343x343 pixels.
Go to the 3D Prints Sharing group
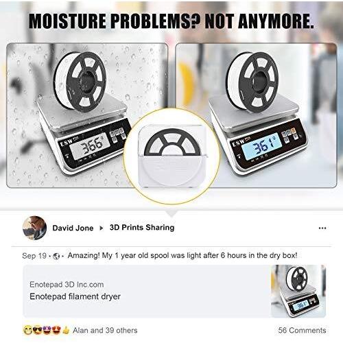[x=142, y=228]
